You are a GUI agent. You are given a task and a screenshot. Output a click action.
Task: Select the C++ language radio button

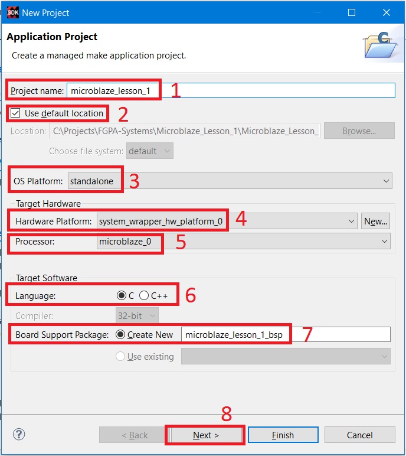tap(144, 295)
